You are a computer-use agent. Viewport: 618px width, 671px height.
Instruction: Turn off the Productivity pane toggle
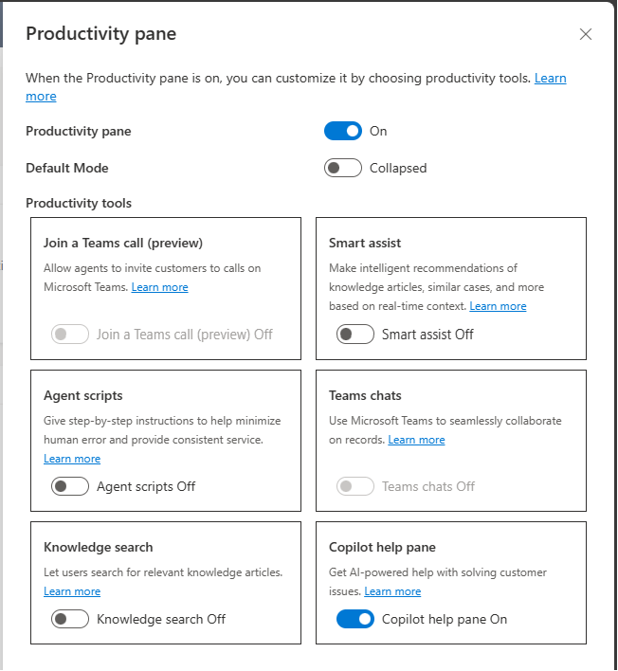coord(343,131)
